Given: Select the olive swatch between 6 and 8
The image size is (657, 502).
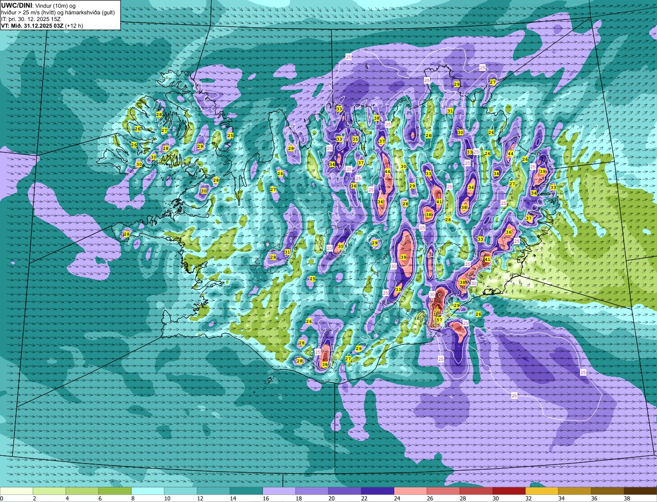Looking at the screenshot, I should tap(115, 491).
